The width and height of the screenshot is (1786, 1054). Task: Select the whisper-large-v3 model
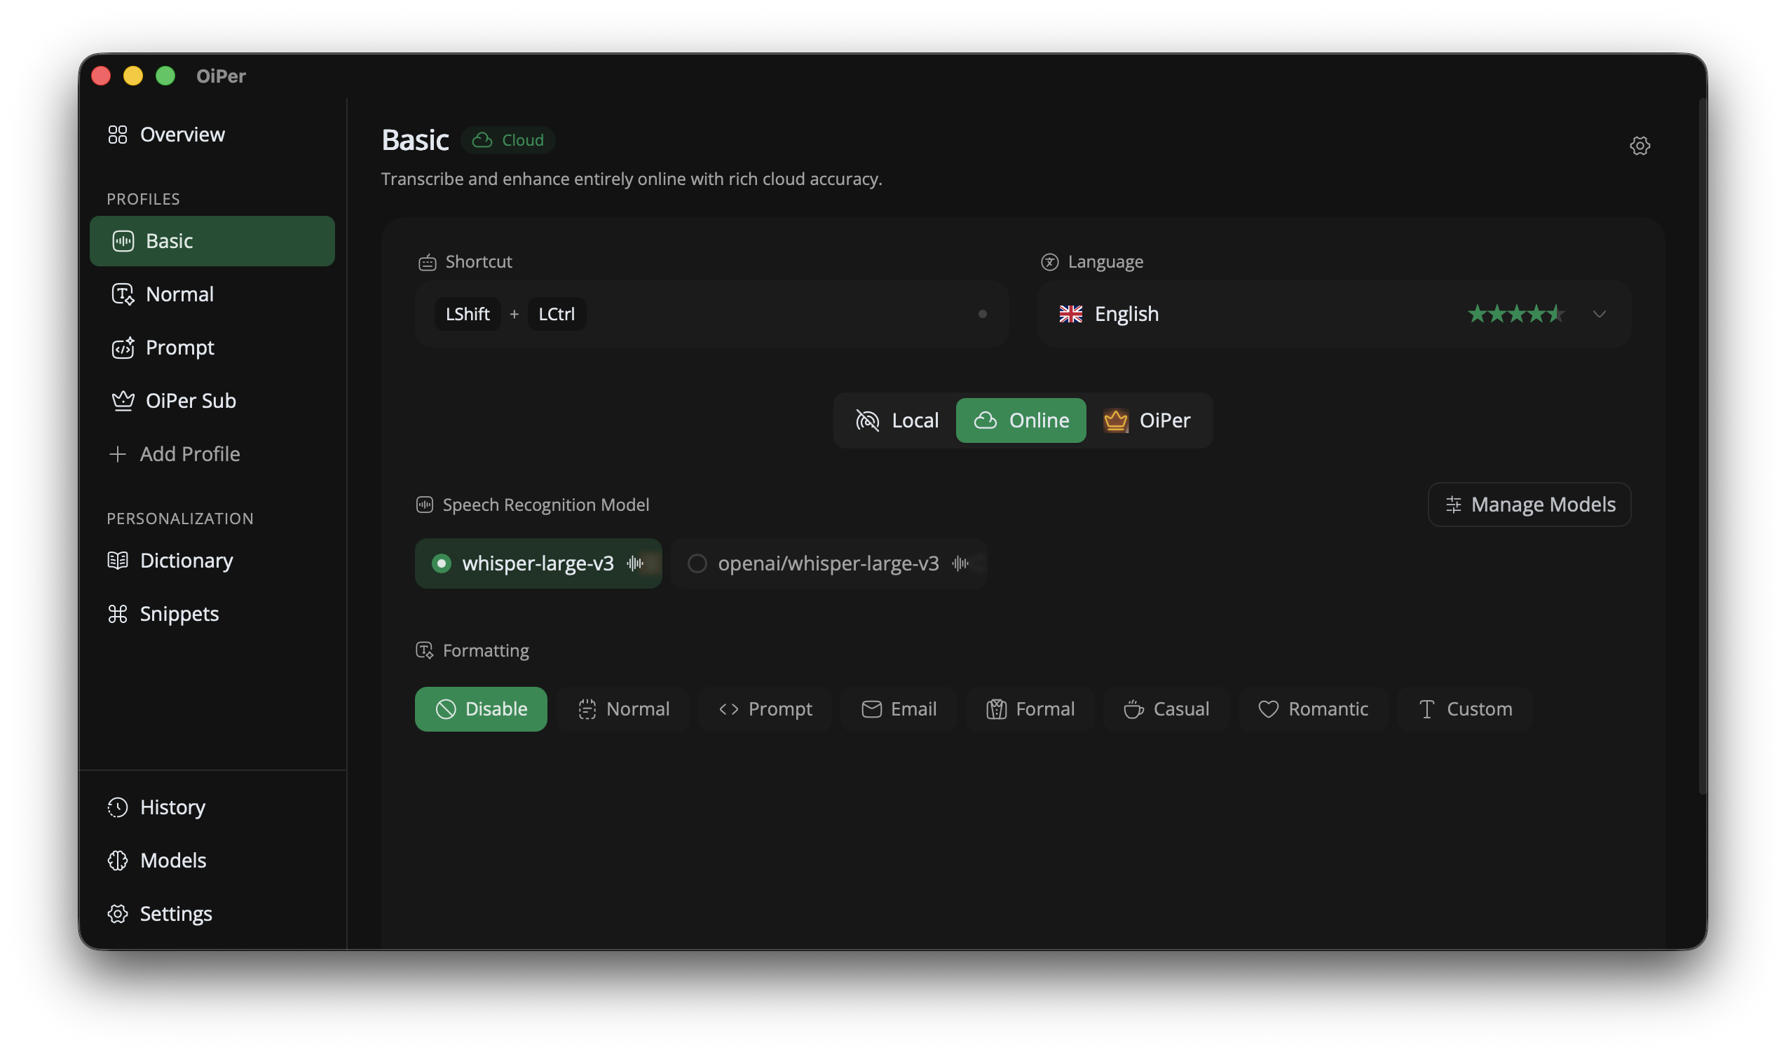538,563
